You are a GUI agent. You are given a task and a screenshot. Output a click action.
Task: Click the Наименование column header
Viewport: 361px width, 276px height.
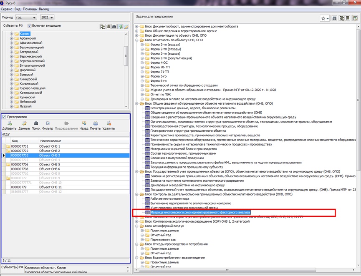click(x=51, y=141)
